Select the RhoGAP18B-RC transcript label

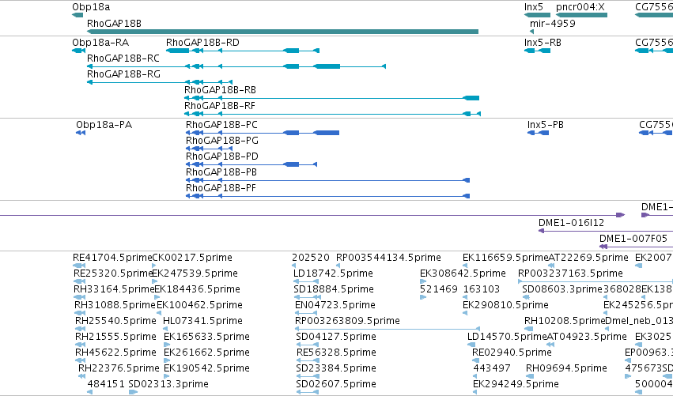[x=123, y=58]
